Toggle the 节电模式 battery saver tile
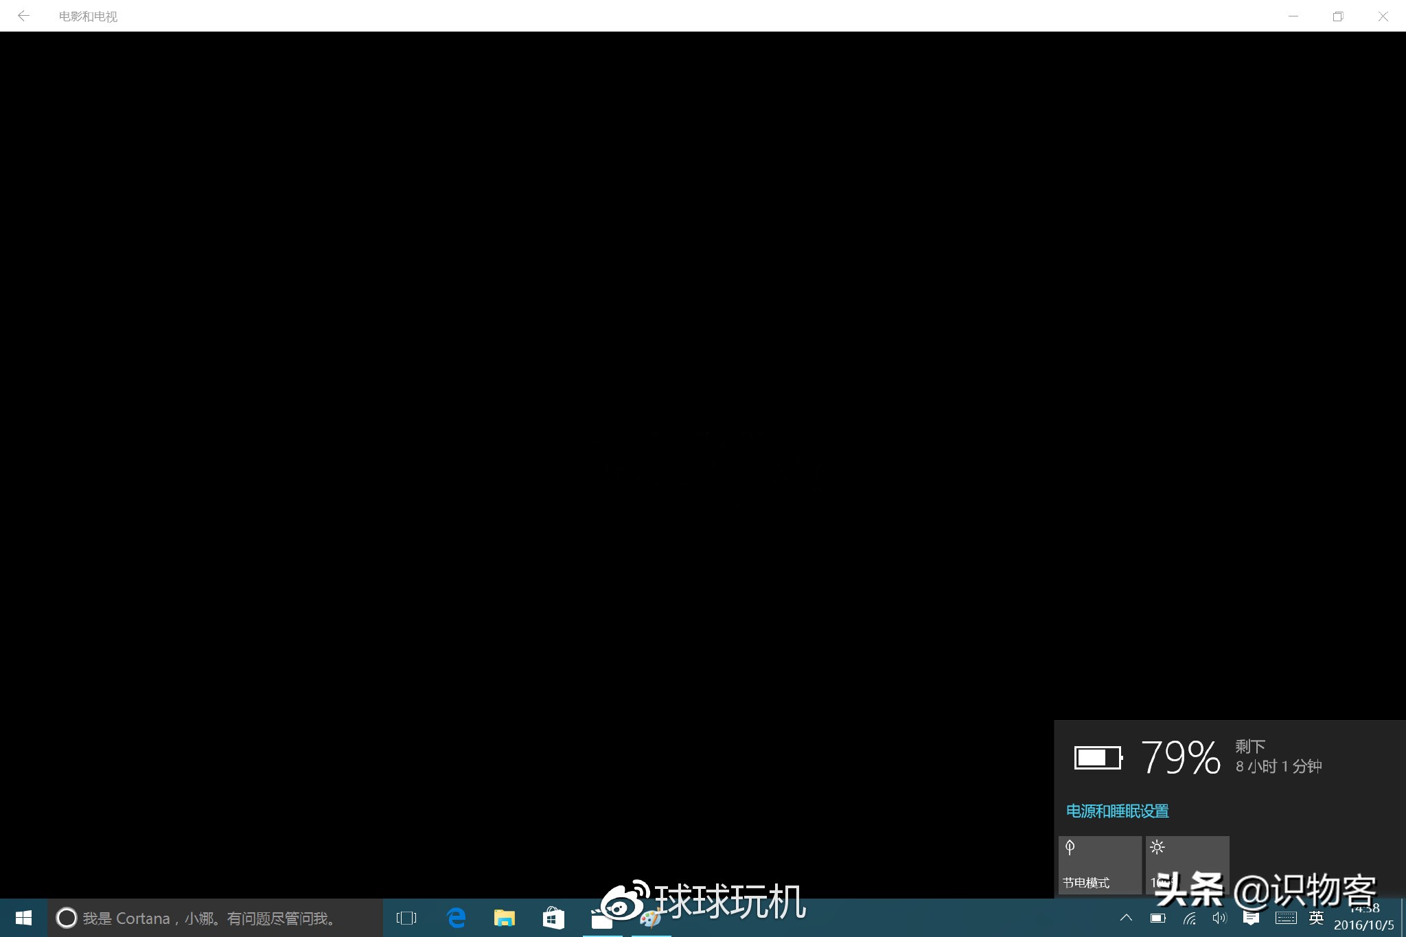The height and width of the screenshot is (937, 1406). [1100, 864]
